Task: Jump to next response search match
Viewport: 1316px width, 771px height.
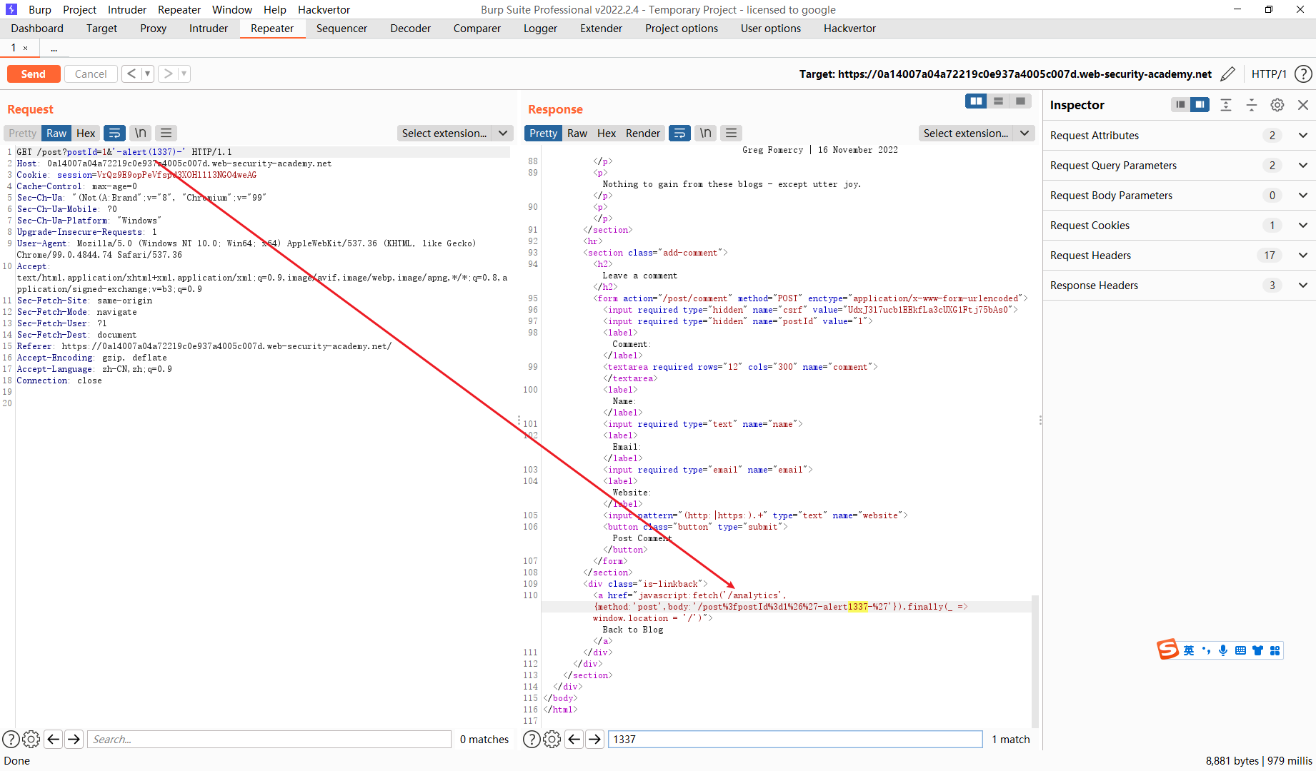Action: pos(594,740)
